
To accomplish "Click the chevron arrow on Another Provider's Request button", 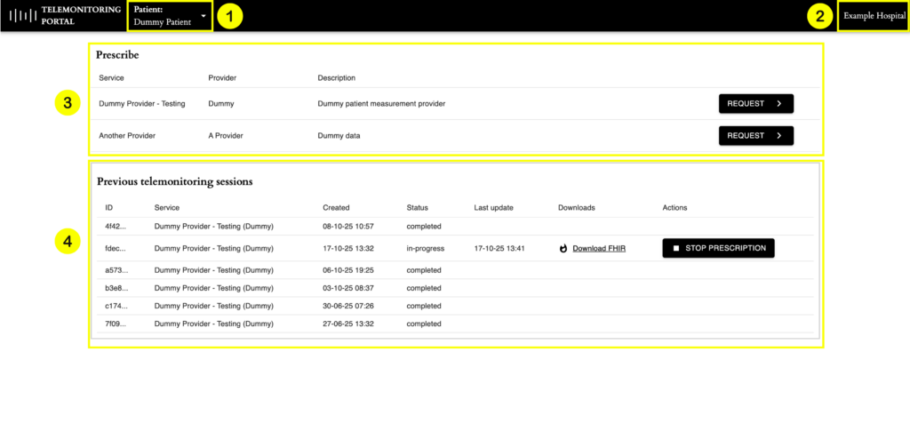I will (x=778, y=136).
